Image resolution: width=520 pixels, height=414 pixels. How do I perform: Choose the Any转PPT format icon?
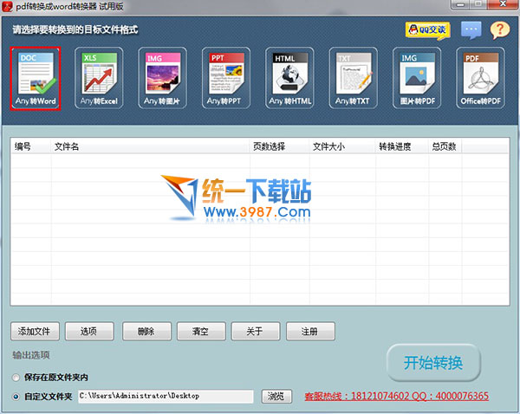(x=226, y=77)
